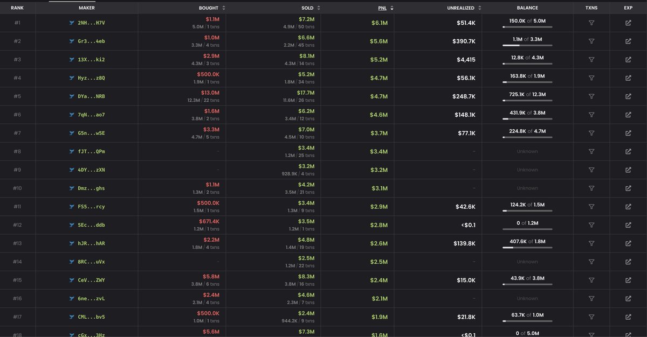Filter transactions for maker G5n...w5E
Image resolution: width=647 pixels, height=337 pixels.
tap(591, 133)
